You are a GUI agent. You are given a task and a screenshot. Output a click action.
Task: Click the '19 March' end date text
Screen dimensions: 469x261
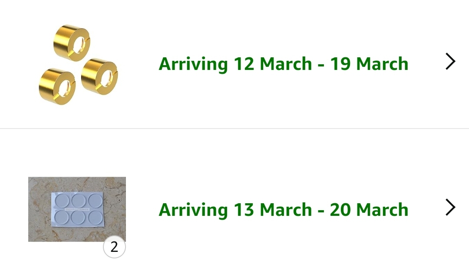point(369,64)
